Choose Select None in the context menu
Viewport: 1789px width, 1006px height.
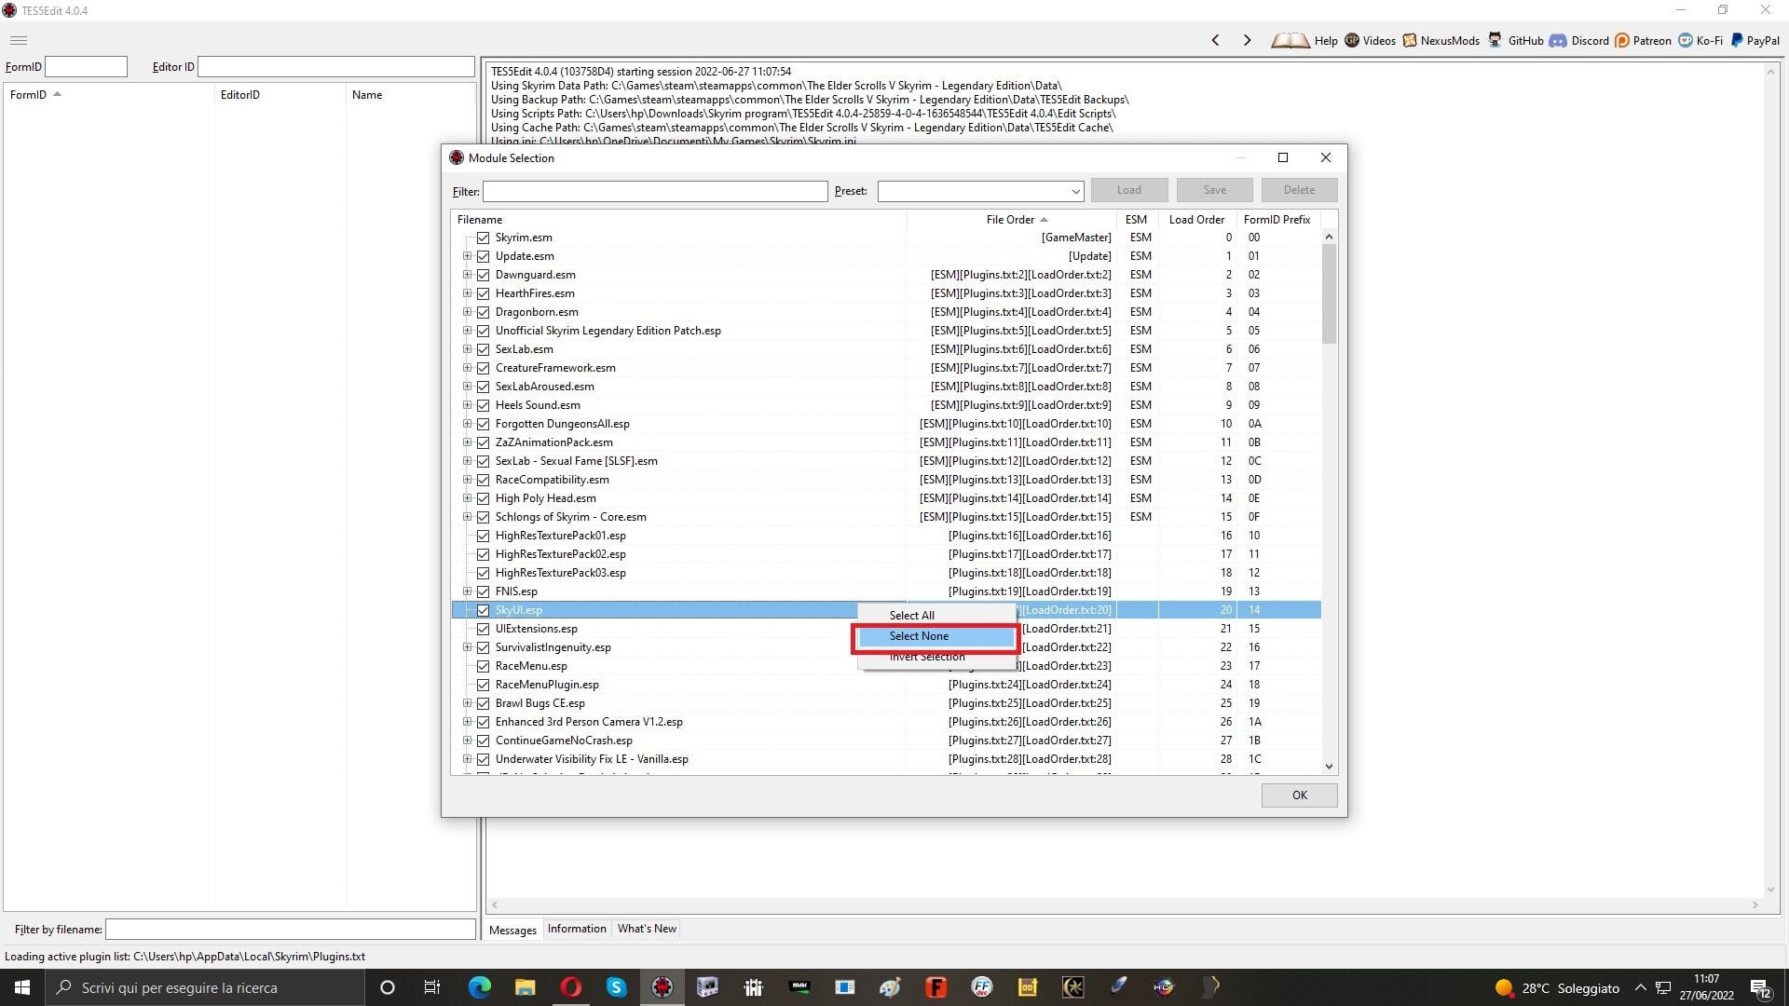[936, 636]
